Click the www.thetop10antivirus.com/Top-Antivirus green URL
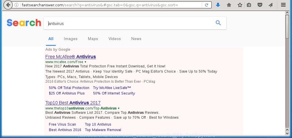Image resolution: width=292 pixels, height=138 pixels. [x=81, y=108]
